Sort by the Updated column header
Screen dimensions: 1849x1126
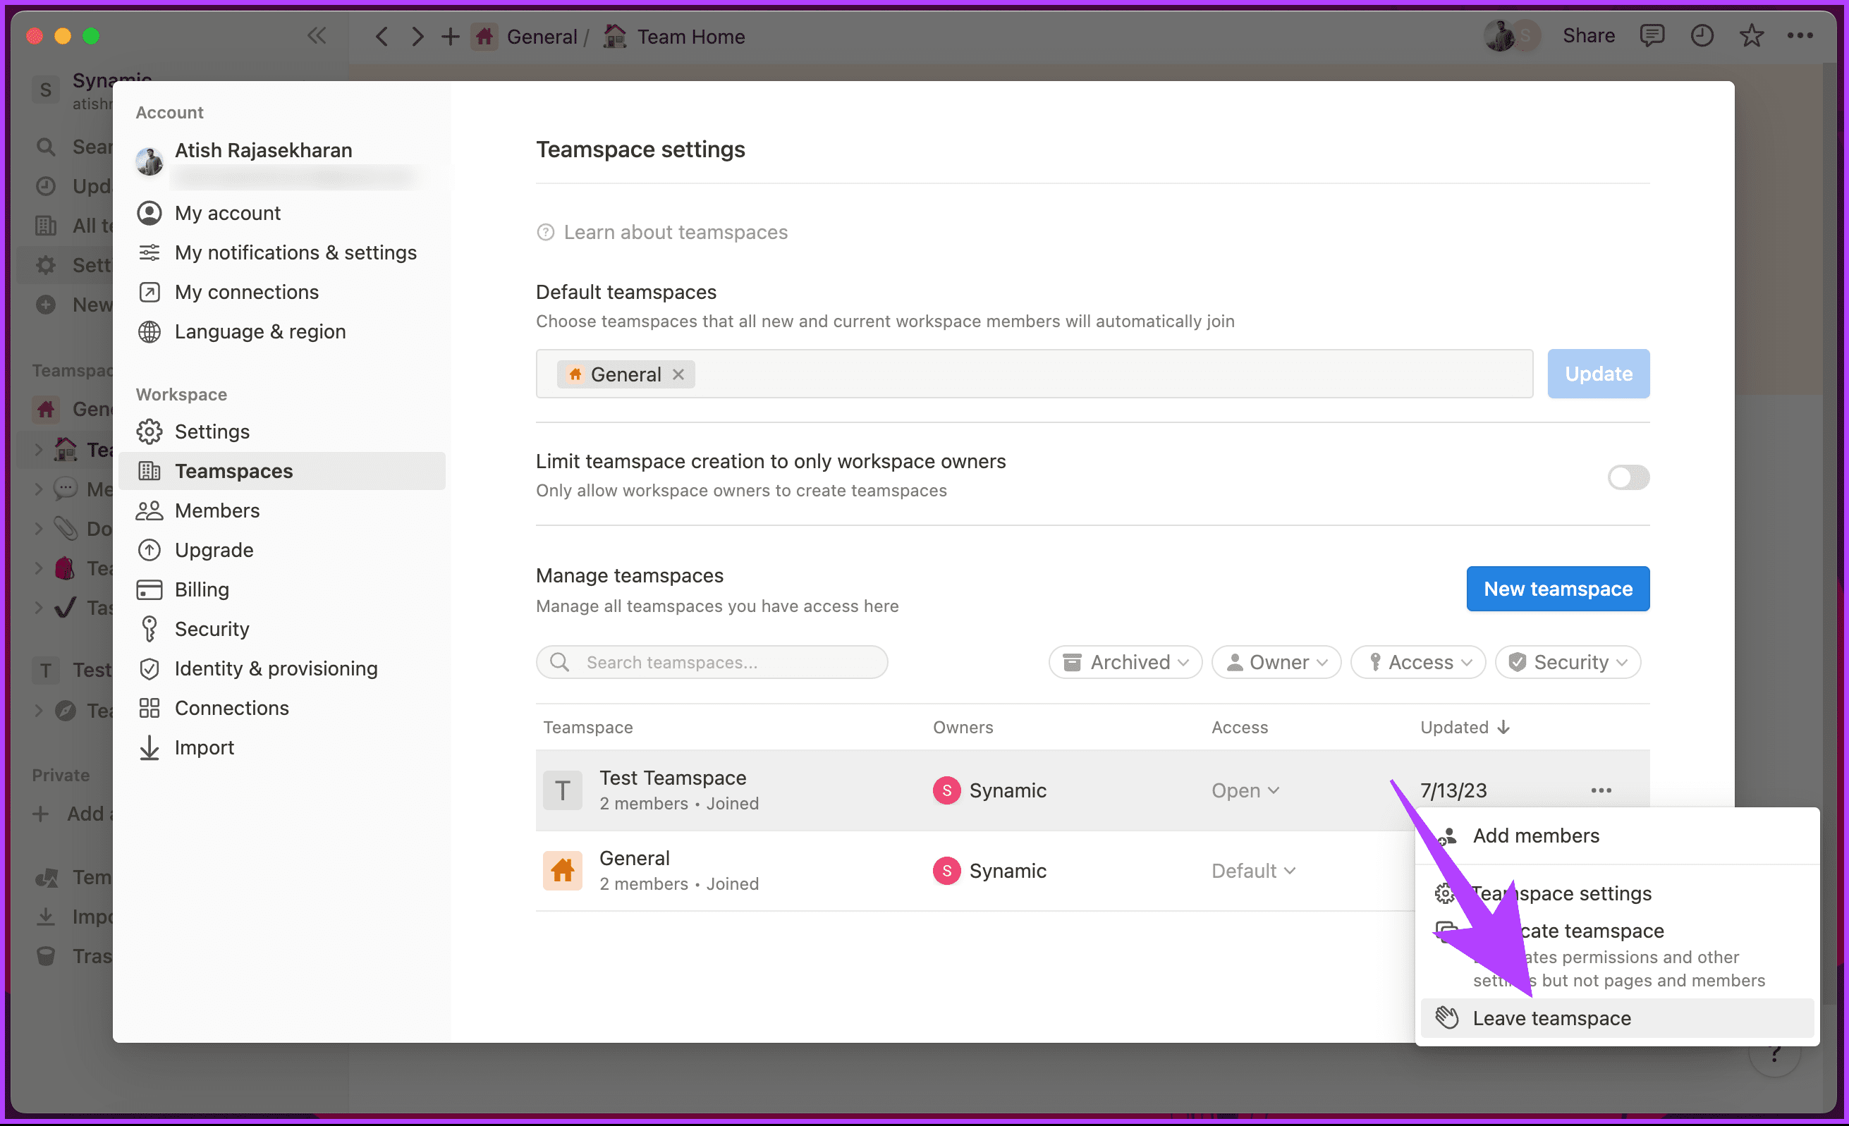tap(1464, 726)
